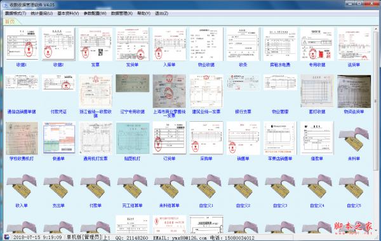Open the 支出单 expense form icon
381x241 pixels.
coord(58,186)
